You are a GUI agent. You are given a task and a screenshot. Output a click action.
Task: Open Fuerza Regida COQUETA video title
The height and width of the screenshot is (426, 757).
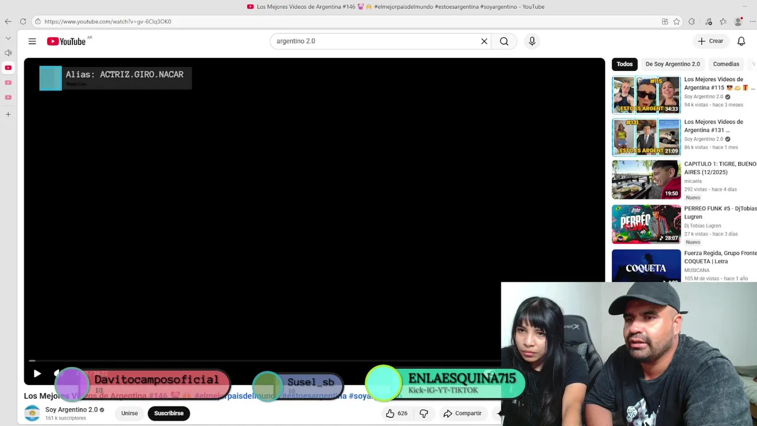click(x=720, y=257)
